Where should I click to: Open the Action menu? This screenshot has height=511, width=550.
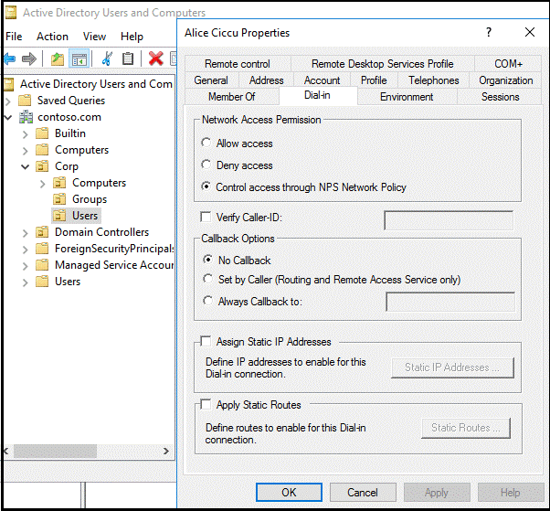(53, 37)
